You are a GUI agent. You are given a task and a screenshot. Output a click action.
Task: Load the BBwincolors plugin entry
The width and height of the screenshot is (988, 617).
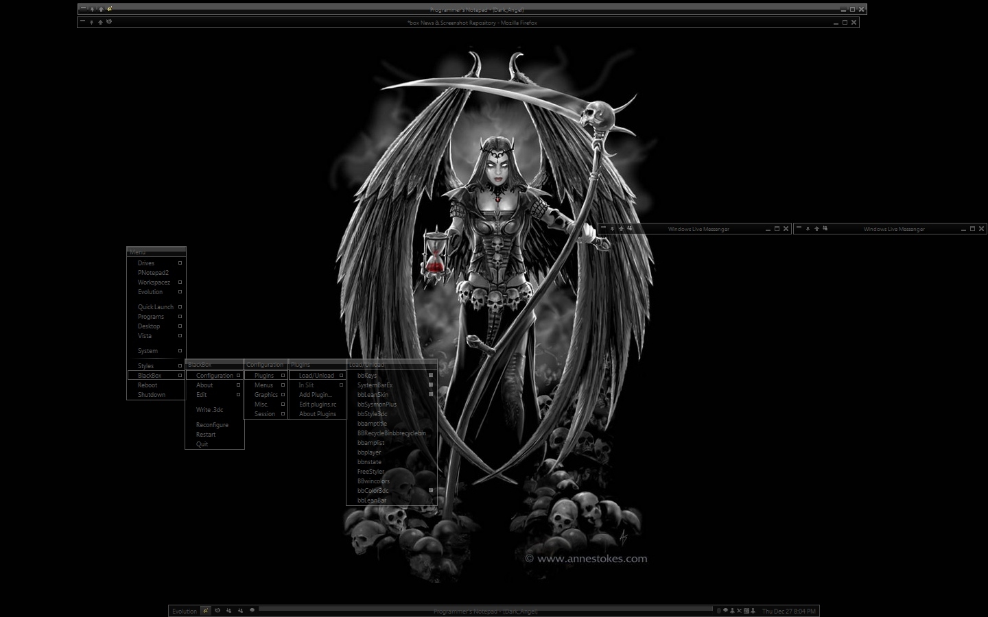click(392, 481)
